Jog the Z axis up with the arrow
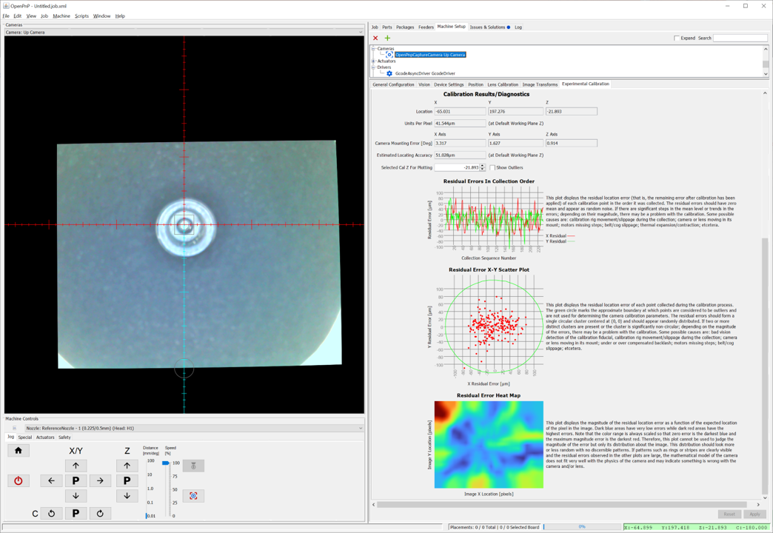 click(x=127, y=465)
